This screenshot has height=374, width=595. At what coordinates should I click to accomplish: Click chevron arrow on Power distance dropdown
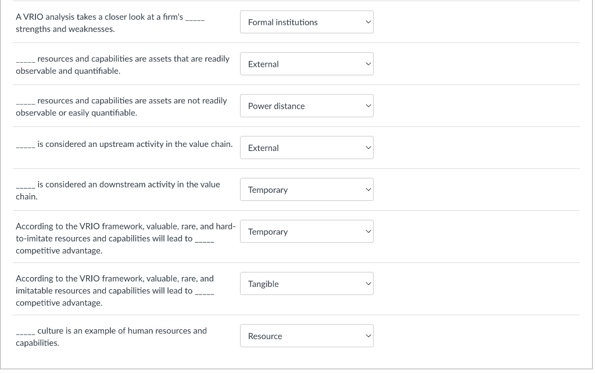coord(367,106)
